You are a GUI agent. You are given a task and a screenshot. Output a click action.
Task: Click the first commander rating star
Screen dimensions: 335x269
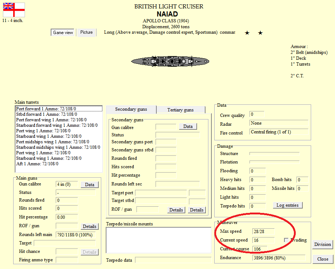point(247,33)
